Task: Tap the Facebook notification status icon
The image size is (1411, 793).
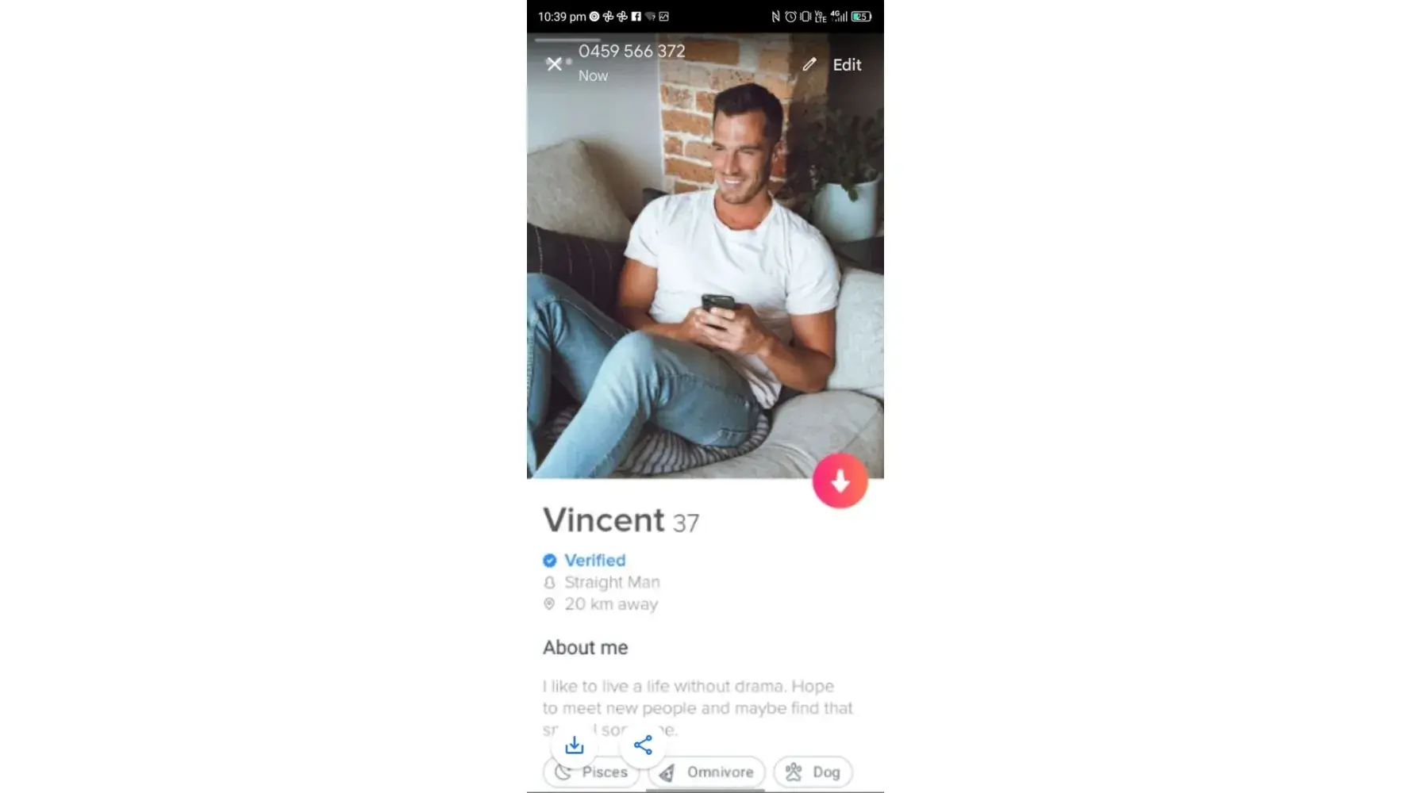Action: pyautogui.click(x=636, y=16)
